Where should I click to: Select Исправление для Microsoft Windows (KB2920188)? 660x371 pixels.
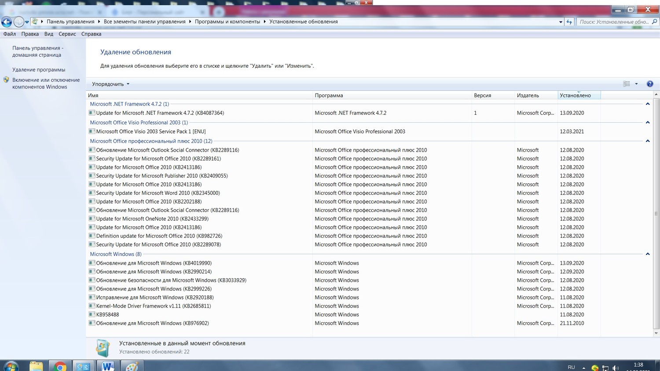point(155,298)
